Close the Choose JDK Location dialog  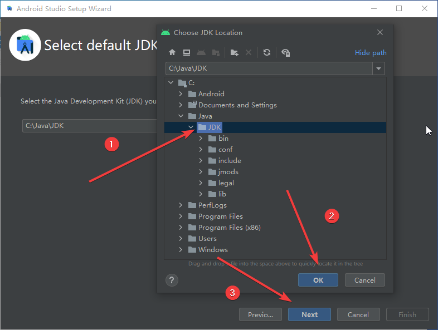coord(380,32)
